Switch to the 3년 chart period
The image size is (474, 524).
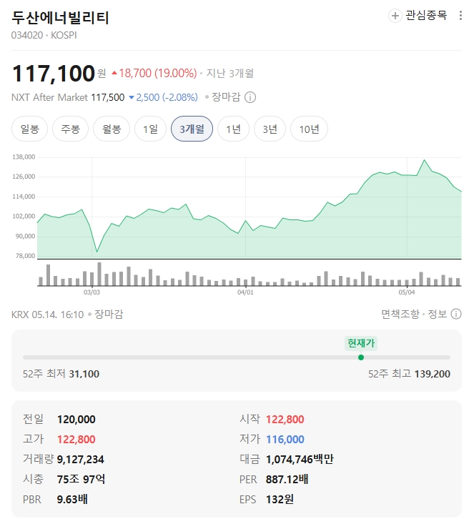(x=270, y=129)
